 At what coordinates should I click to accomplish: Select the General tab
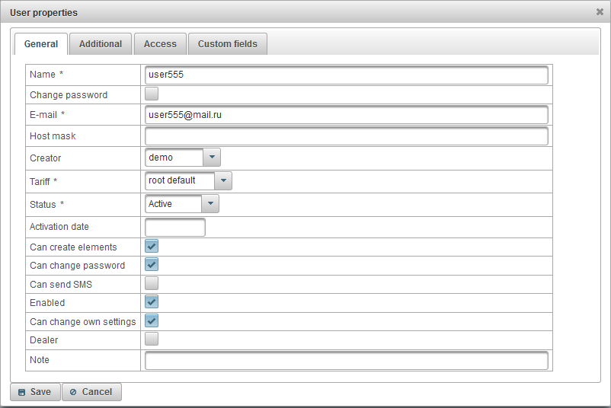click(41, 44)
